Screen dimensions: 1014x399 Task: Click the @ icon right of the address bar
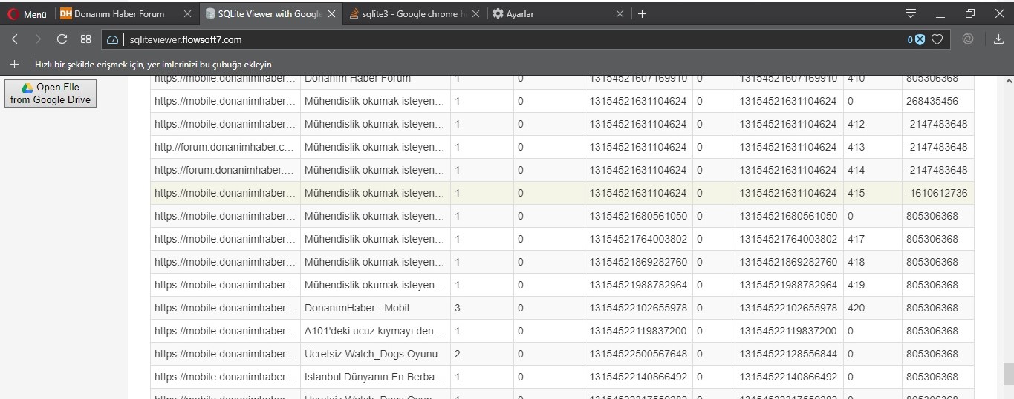click(x=968, y=39)
